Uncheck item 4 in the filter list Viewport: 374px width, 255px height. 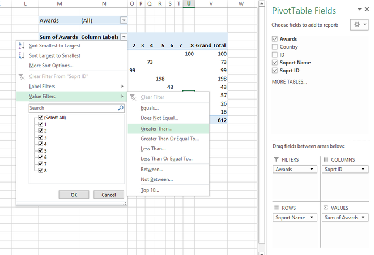[41, 144]
